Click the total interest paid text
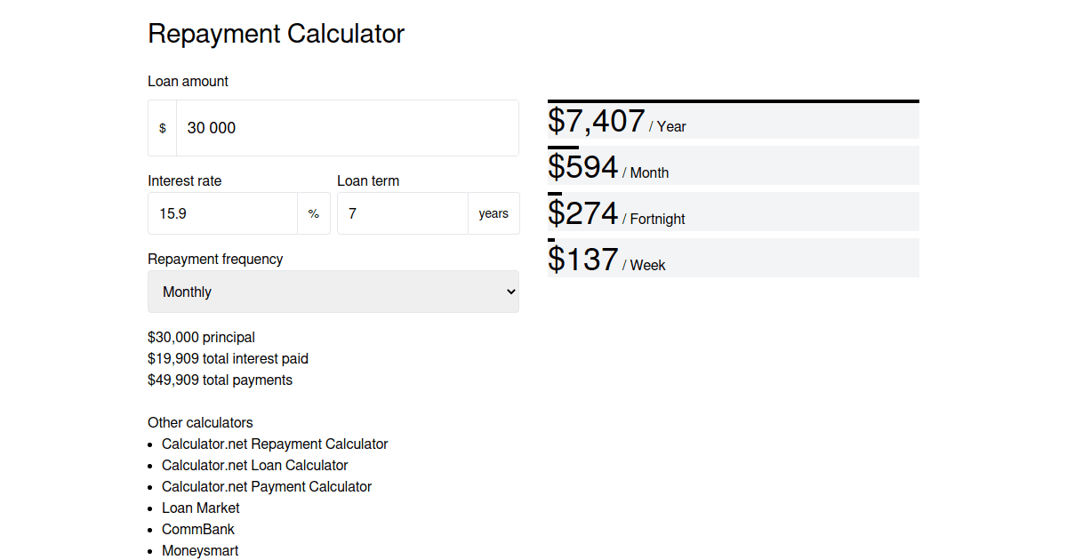The image size is (1067, 560). tap(228, 358)
